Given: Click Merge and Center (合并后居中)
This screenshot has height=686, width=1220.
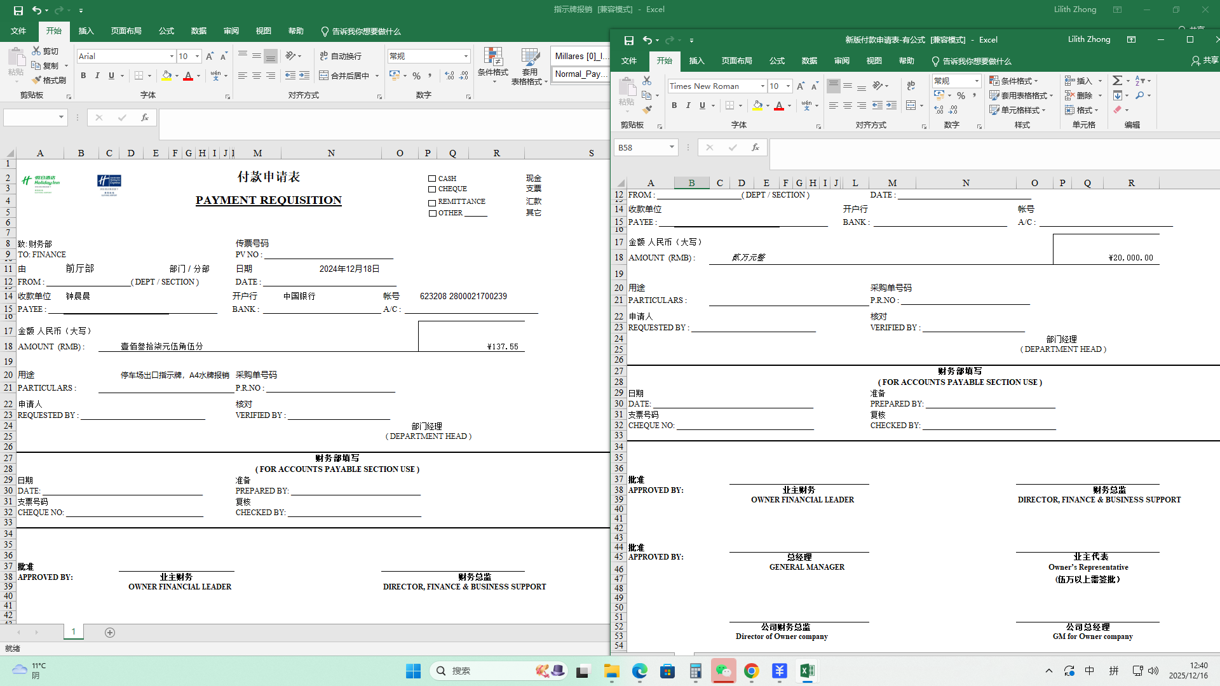Looking at the screenshot, I should (x=345, y=76).
